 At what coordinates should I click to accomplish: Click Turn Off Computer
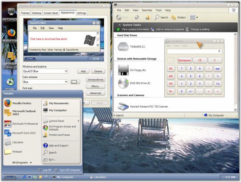67,170
